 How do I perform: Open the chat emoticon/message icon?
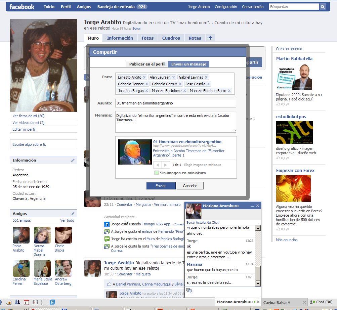(x=189, y=291)
